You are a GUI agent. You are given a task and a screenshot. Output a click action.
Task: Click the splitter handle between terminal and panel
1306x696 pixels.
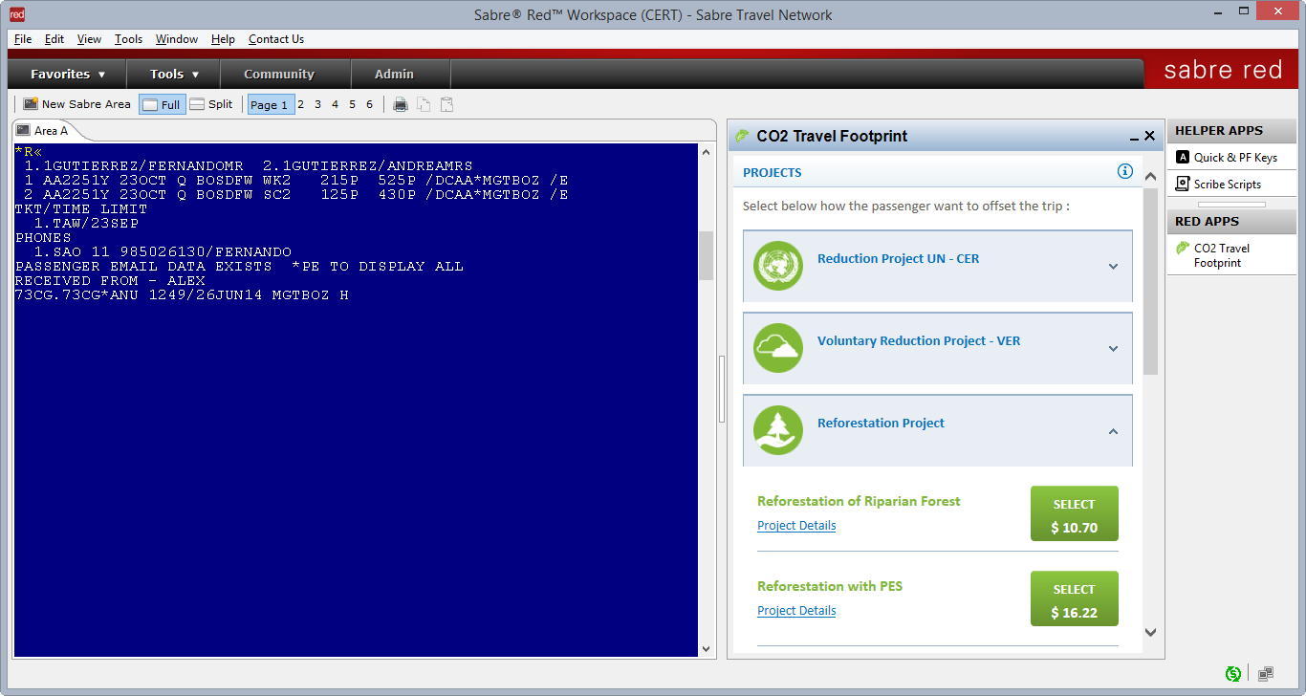(722, 389)
